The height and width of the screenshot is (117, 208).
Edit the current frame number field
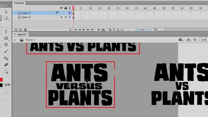point(129,30)
